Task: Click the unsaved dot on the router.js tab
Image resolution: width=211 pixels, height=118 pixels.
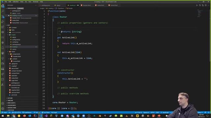Action: point(78,5)
